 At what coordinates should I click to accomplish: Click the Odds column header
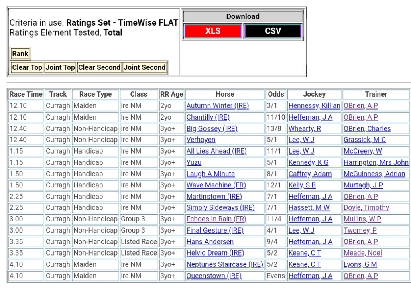[276, 94]
